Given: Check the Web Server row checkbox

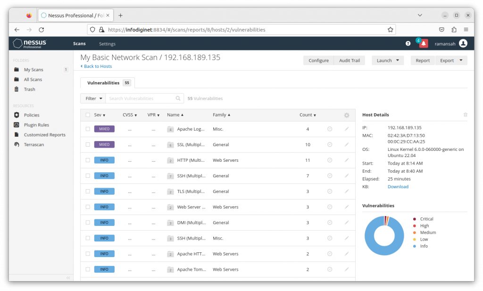Looking at the screenshot, I should (88, 207).
